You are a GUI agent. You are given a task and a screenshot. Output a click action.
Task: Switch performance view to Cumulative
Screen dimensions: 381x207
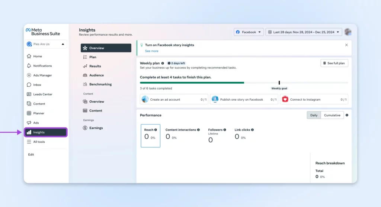pyautogui.click(x=332, y=115)
